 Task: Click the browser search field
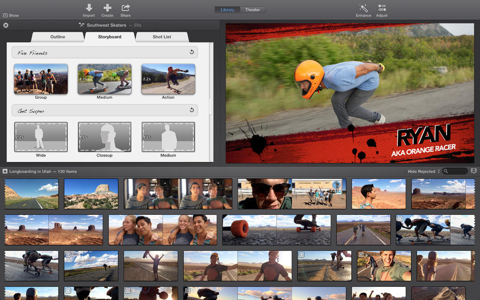tap(458, 171)
